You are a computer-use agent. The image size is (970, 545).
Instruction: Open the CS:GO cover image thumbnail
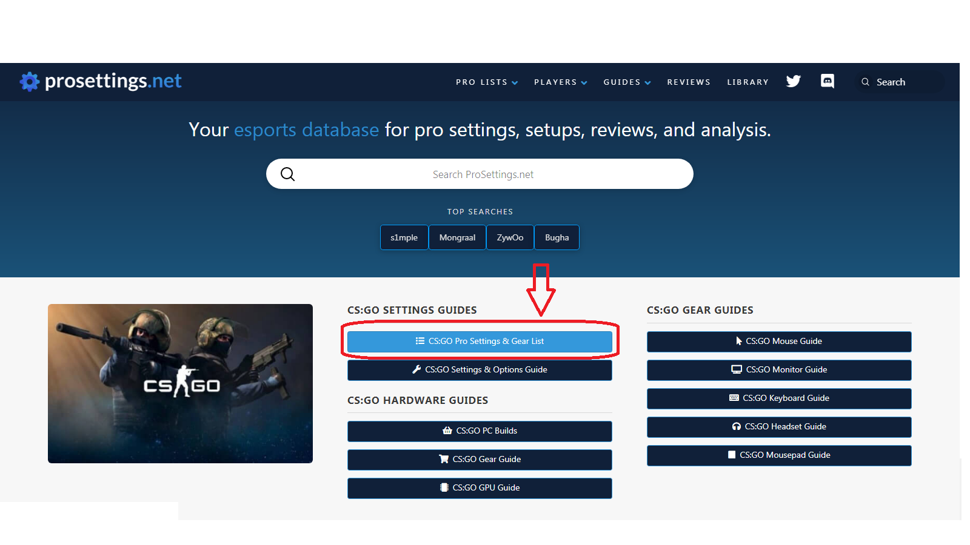(x=180, y=383)
